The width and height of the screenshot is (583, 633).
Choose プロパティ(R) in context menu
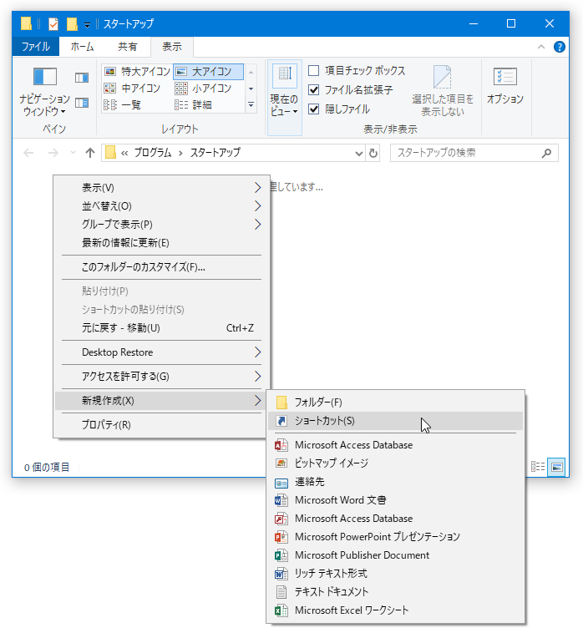(161, 425)
